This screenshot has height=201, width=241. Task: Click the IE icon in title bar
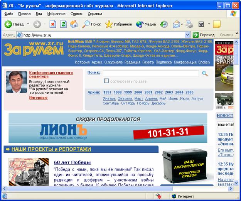point(5,5)
